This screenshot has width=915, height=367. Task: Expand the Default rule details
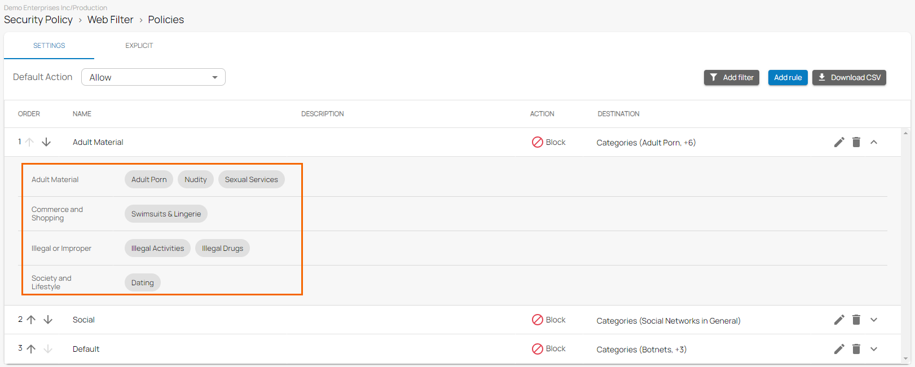click(x=874, y=349)
